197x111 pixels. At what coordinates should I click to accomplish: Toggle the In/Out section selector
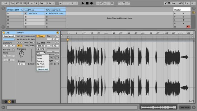(x=194, y=8)
